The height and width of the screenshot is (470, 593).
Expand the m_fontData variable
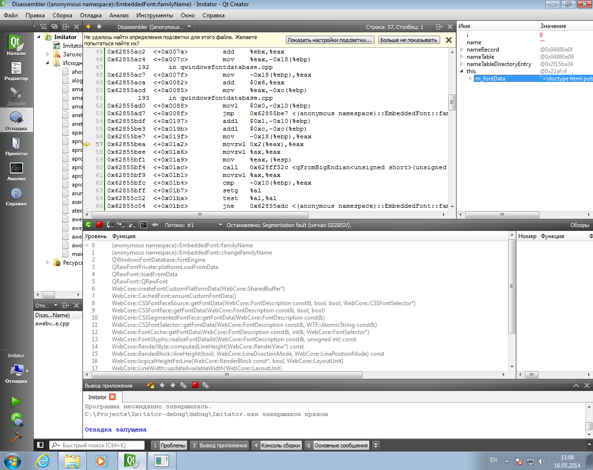click(471, 79)
